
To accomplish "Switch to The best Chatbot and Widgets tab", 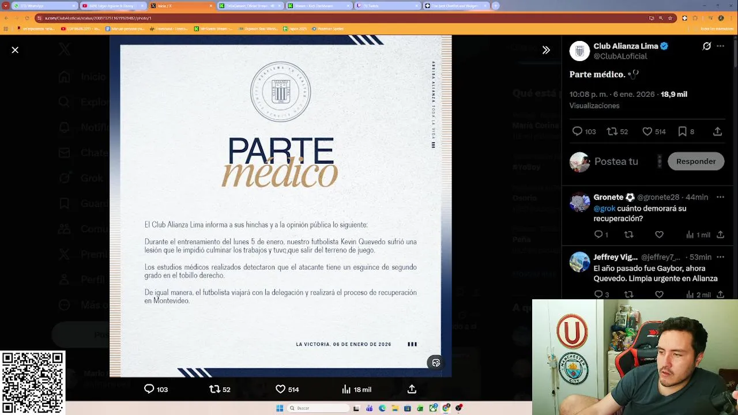I will click(456, 6).
